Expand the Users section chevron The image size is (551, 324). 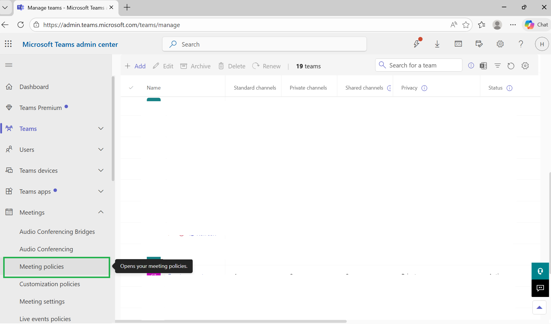101,149
